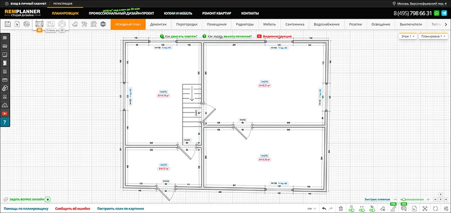451x213 pixels.
Task: Switch to the Демонтаж tab
Action: click(158, 24)
